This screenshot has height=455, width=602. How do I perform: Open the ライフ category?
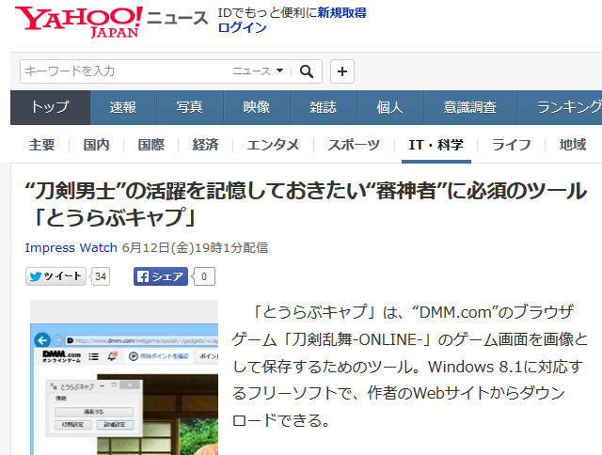click(512, 145)
